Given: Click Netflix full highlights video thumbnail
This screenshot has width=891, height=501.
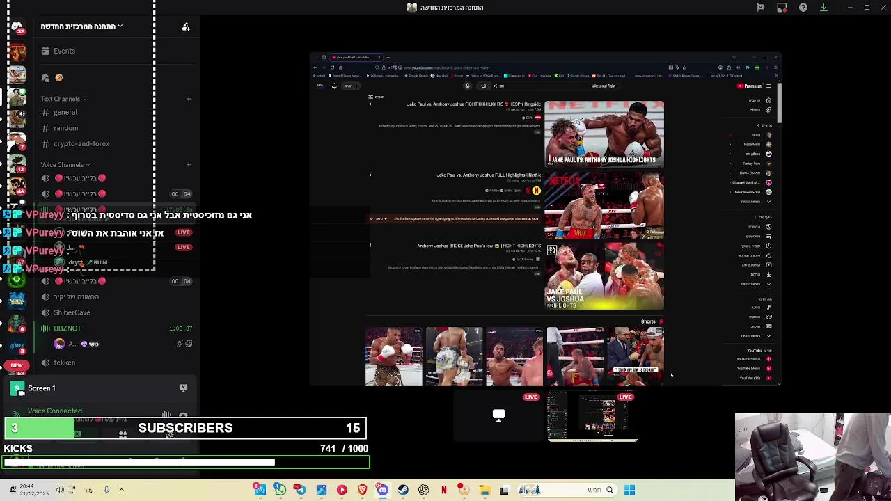Looking at the screenshot, I should (x=604, y=205).
